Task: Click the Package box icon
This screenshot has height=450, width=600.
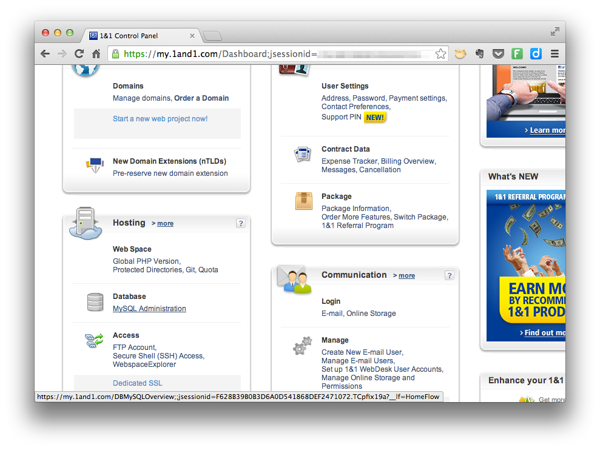Action: click(x=304, y=201)
